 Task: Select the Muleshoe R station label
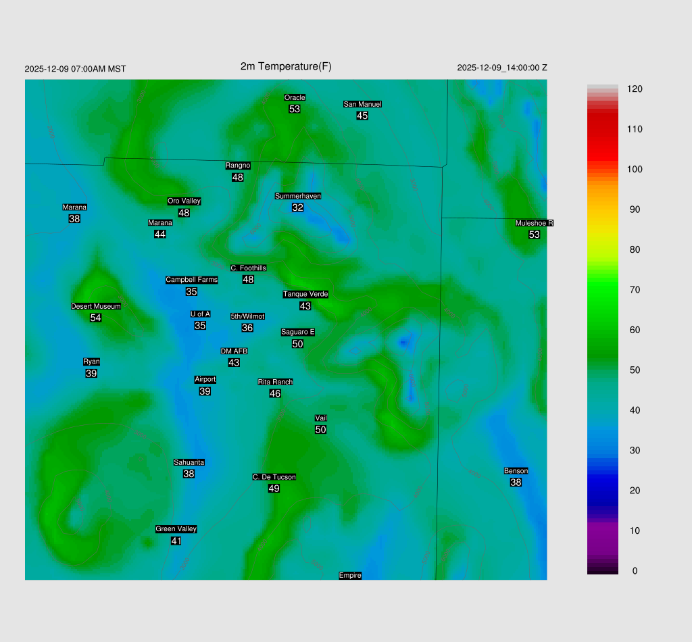tap(535, 223)
